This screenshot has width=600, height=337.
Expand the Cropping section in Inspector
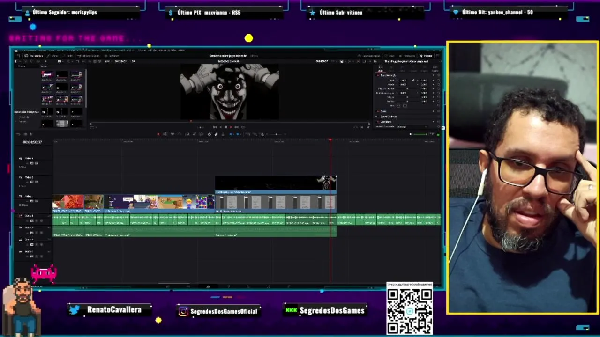click(x=383, y=111)
